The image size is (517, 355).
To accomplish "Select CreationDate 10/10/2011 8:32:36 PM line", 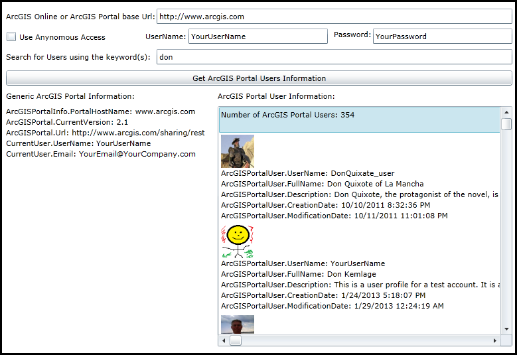I will [x=325, y=205].
